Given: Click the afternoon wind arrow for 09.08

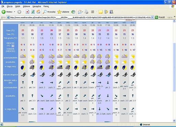Looking at the screenshot, I should pyautogui.click(x=42, y=96).
